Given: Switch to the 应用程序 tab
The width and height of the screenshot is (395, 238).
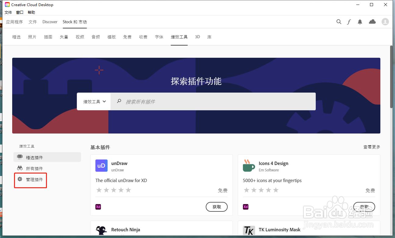Looking at the screenshot, I should (x=14, y=22).
